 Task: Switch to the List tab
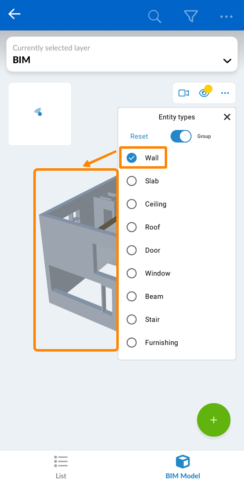click(x=61, y=467)
